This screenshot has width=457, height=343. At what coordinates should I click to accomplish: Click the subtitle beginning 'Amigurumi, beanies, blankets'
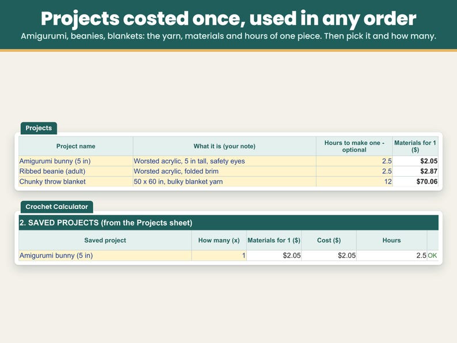[x=228, y=36]
